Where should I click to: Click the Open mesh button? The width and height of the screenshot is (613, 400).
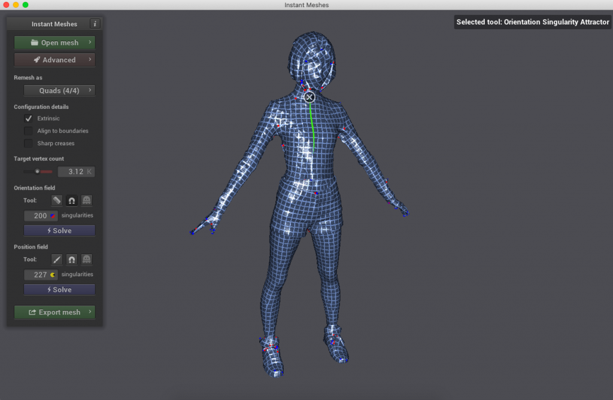[x=54, y=42]
